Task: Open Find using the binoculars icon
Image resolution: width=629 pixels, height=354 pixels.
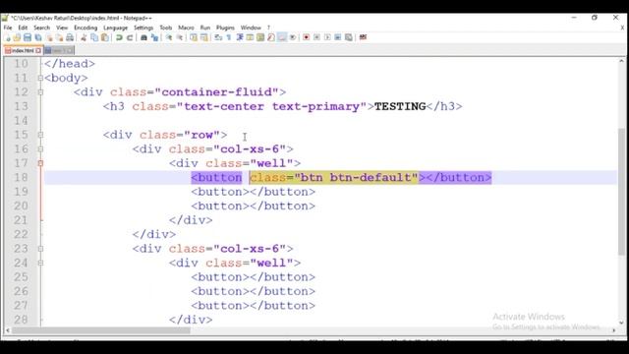Action: click(x=143, y=37)
